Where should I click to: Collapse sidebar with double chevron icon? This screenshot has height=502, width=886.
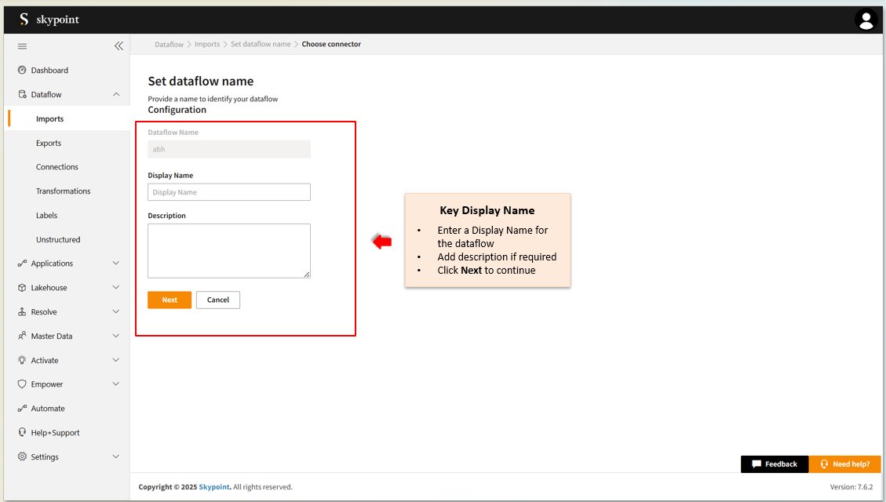pyautogui.click(x=118, y=46)
